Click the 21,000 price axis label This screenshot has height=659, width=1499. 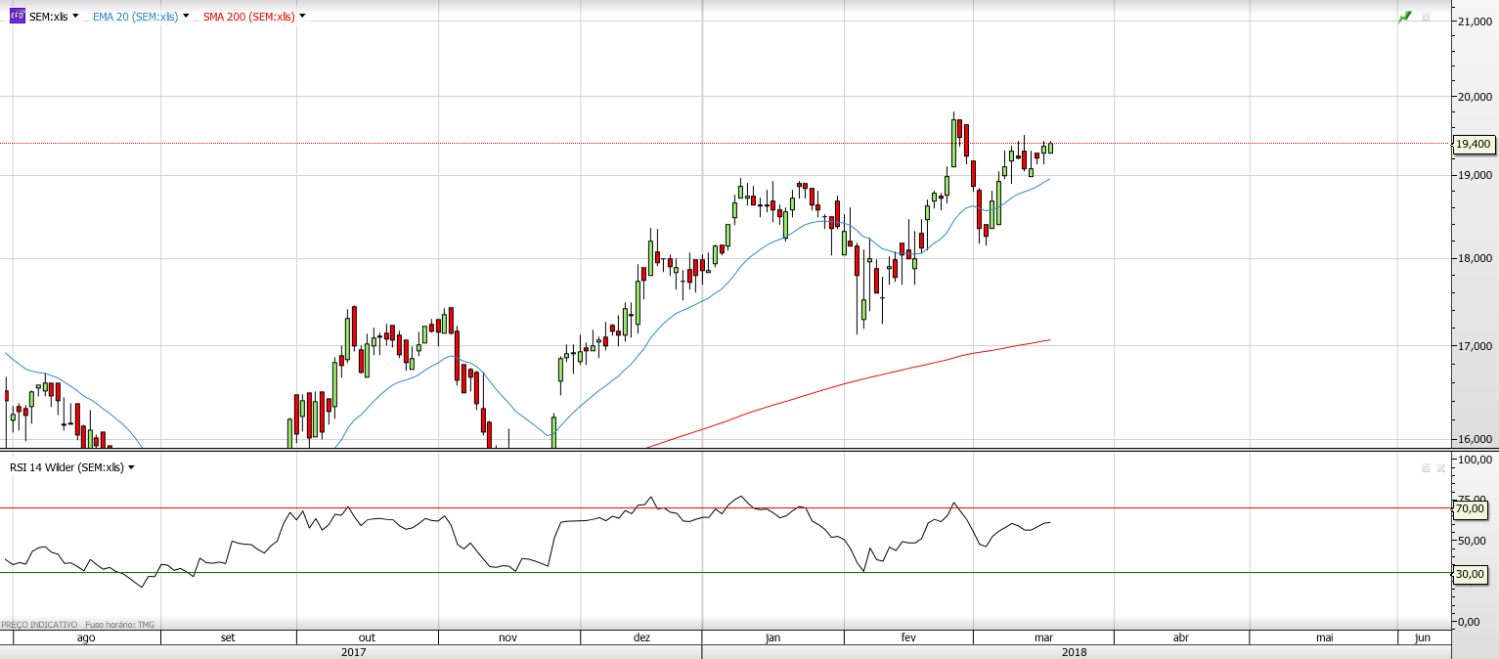pyautogui.click(x=1475, y=21)
